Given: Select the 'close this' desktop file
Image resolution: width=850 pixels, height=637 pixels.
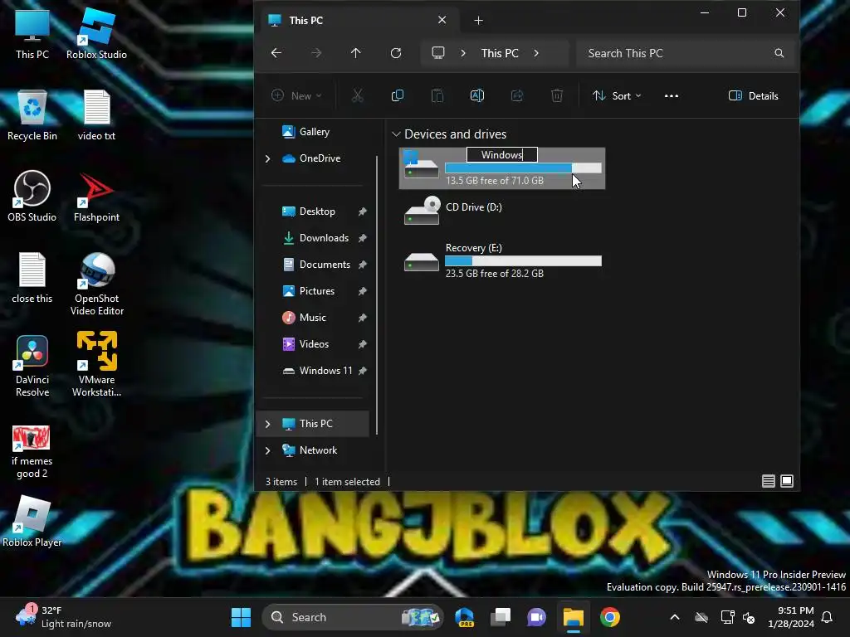Looking at the screenshot, I should click(x=32, y=278).
